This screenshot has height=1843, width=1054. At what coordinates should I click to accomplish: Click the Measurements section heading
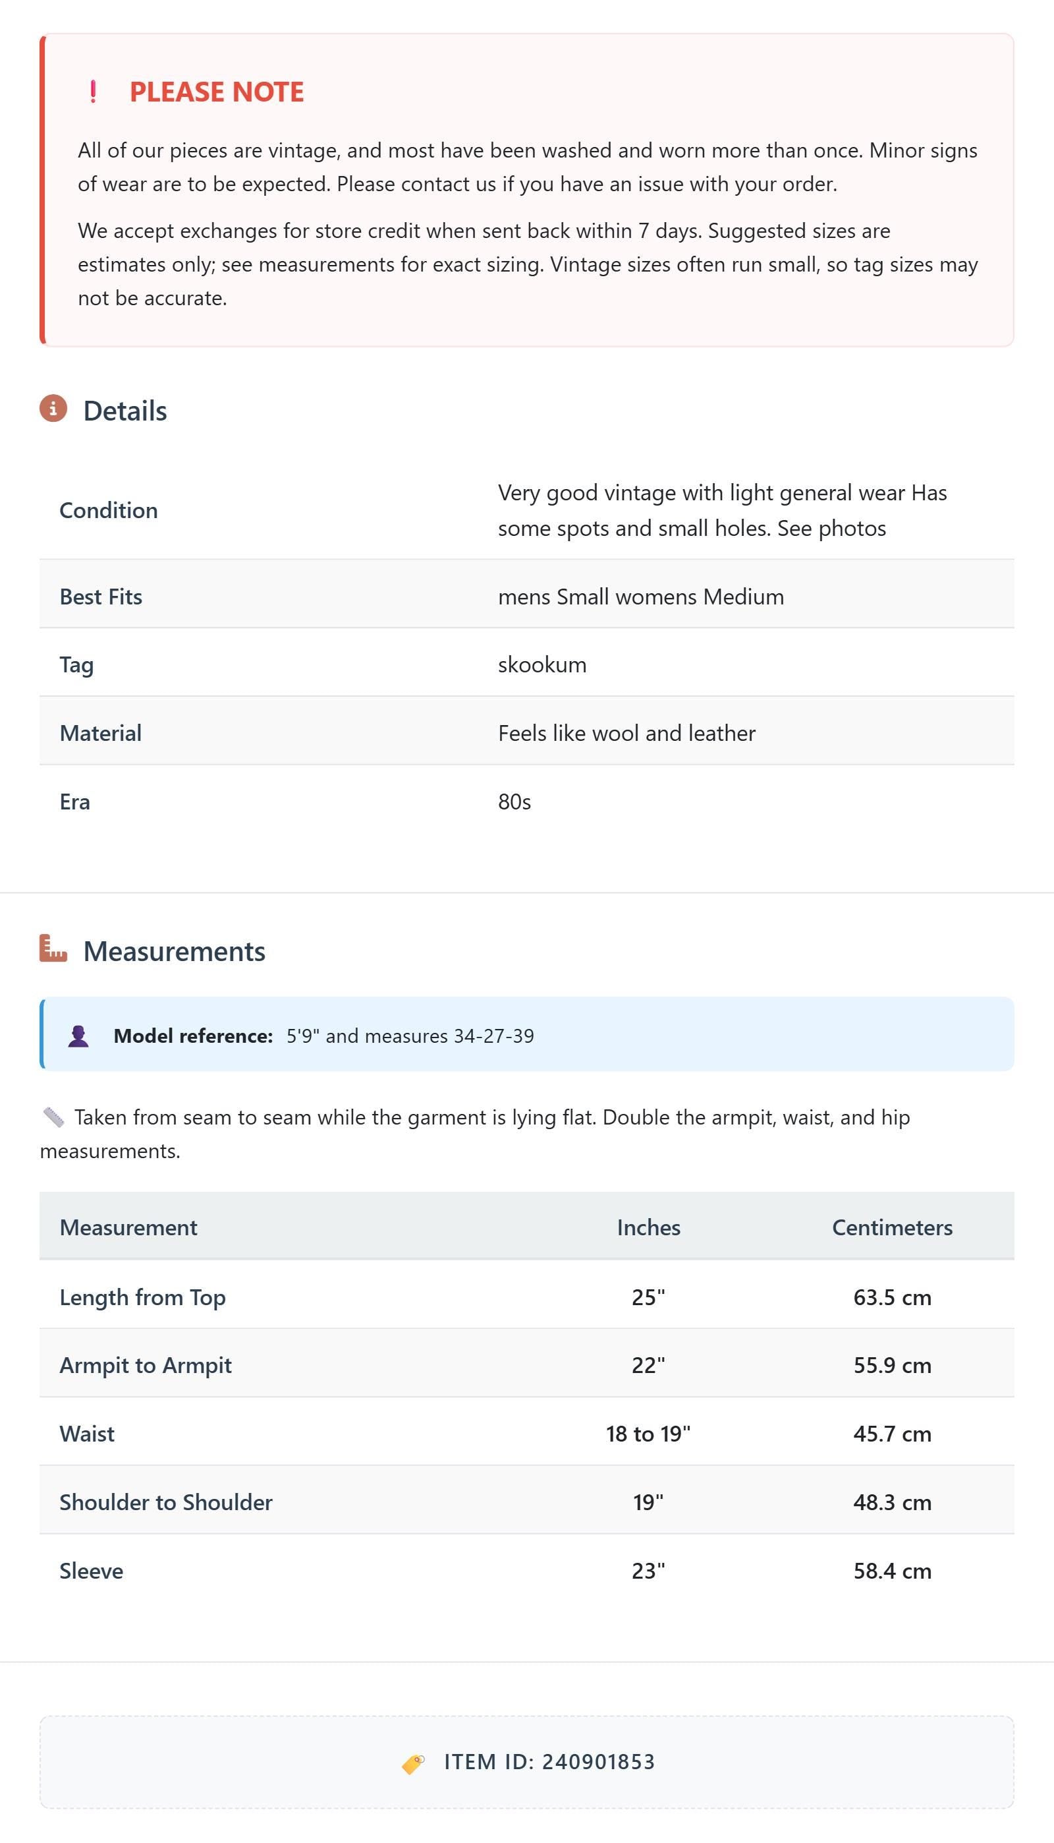pyautogui.click(x=175, y=951)
